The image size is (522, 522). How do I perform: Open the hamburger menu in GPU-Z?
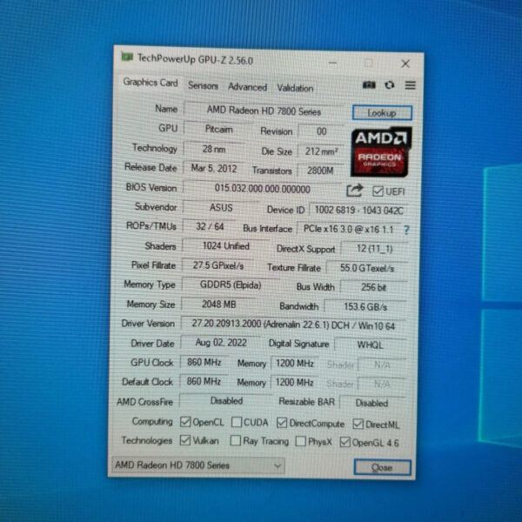coord(410,85)
